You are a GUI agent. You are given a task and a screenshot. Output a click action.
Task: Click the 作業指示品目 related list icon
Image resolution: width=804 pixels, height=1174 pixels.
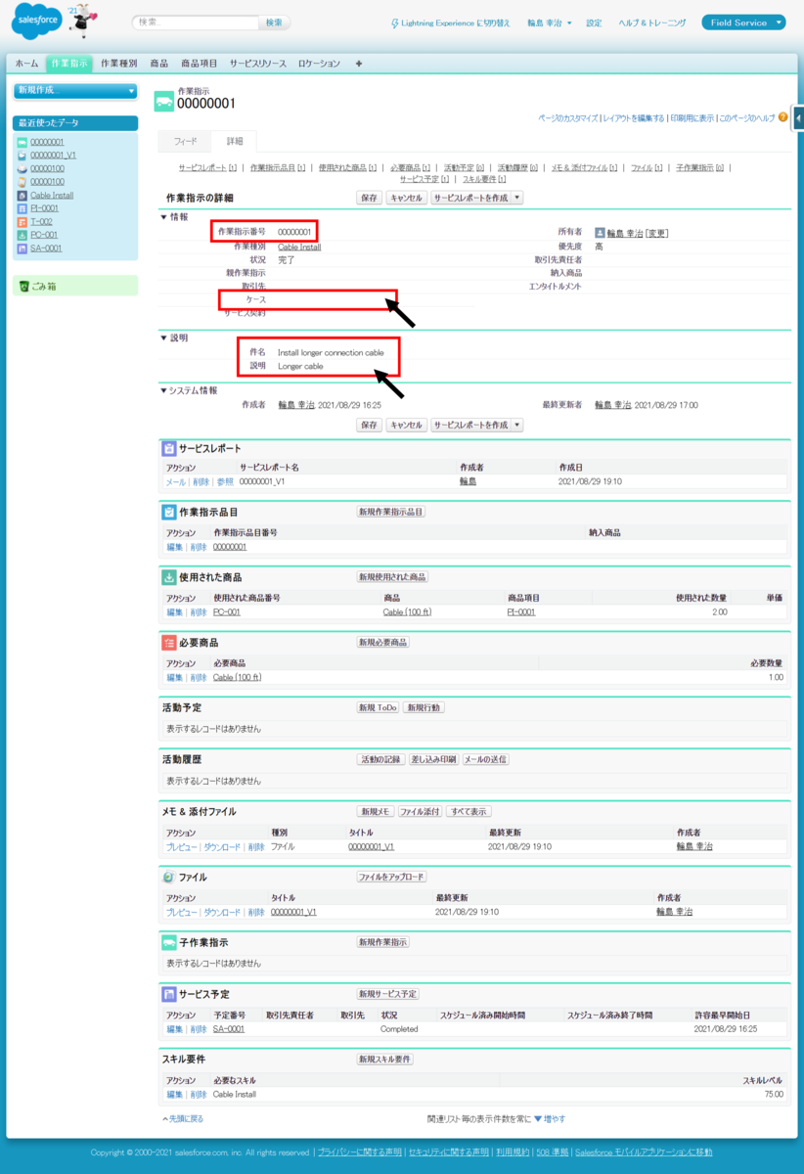point(169,512)
